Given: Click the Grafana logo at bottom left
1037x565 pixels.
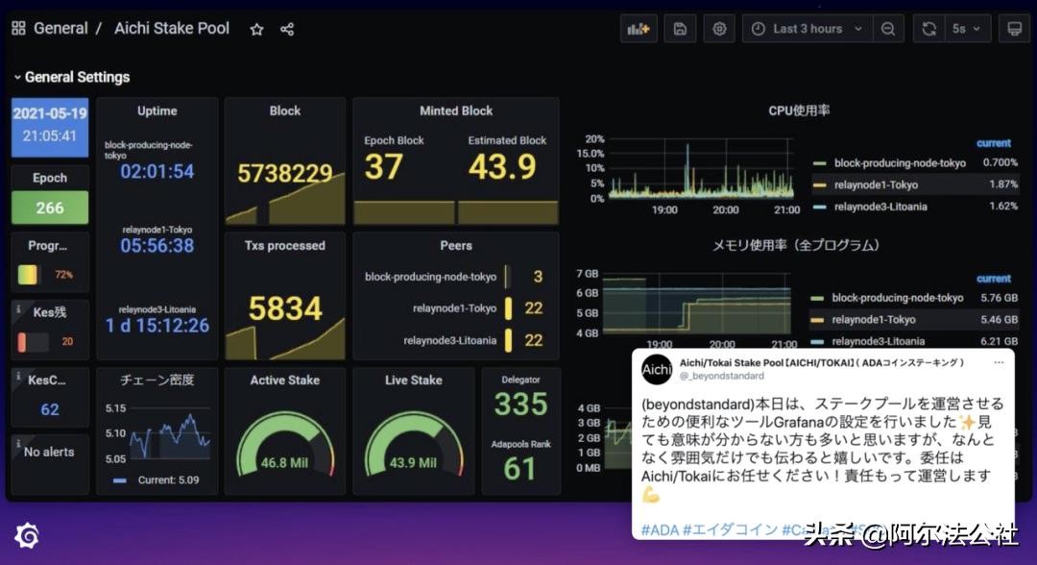Looking at the screenshot, I should (x=28, y=534).
